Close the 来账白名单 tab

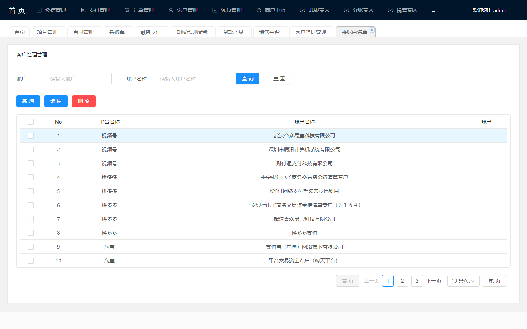[372, 30]
